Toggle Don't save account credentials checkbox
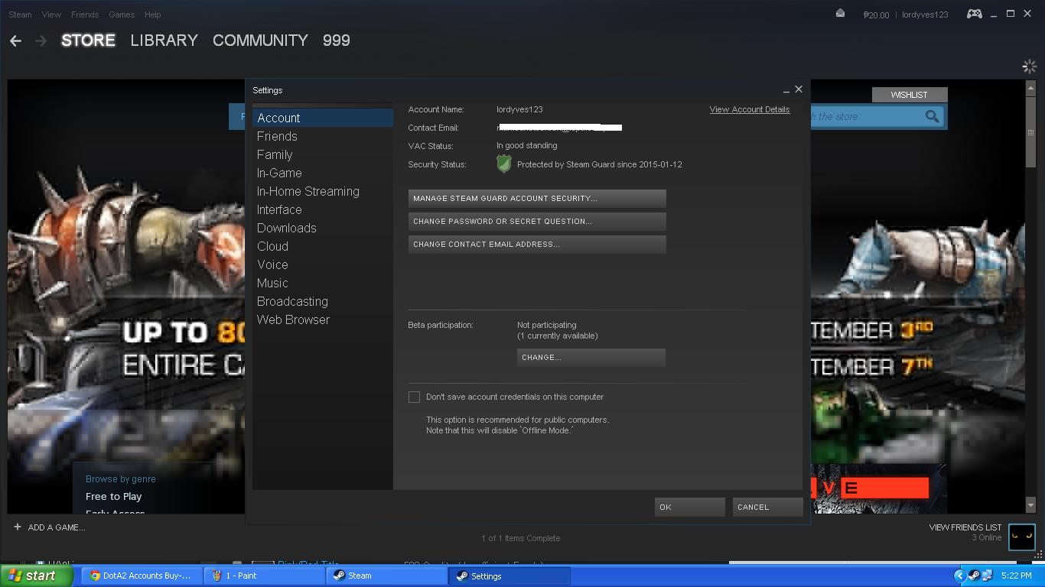Viewport: 1045px width, 587px height. (414, 397)
